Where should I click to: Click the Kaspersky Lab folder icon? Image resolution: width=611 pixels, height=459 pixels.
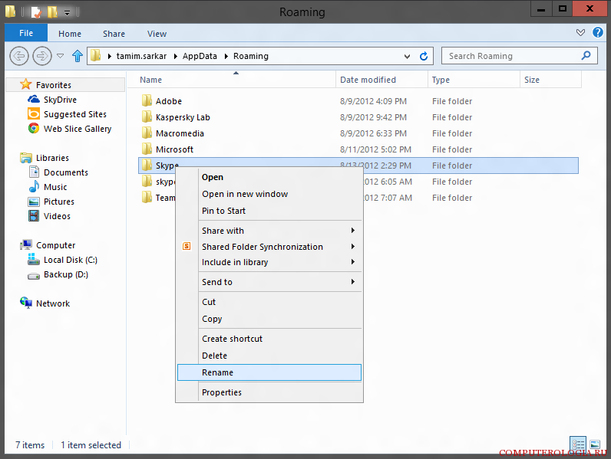147,116
